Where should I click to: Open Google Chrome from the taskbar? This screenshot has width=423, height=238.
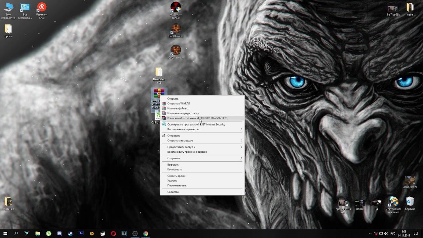146,233
